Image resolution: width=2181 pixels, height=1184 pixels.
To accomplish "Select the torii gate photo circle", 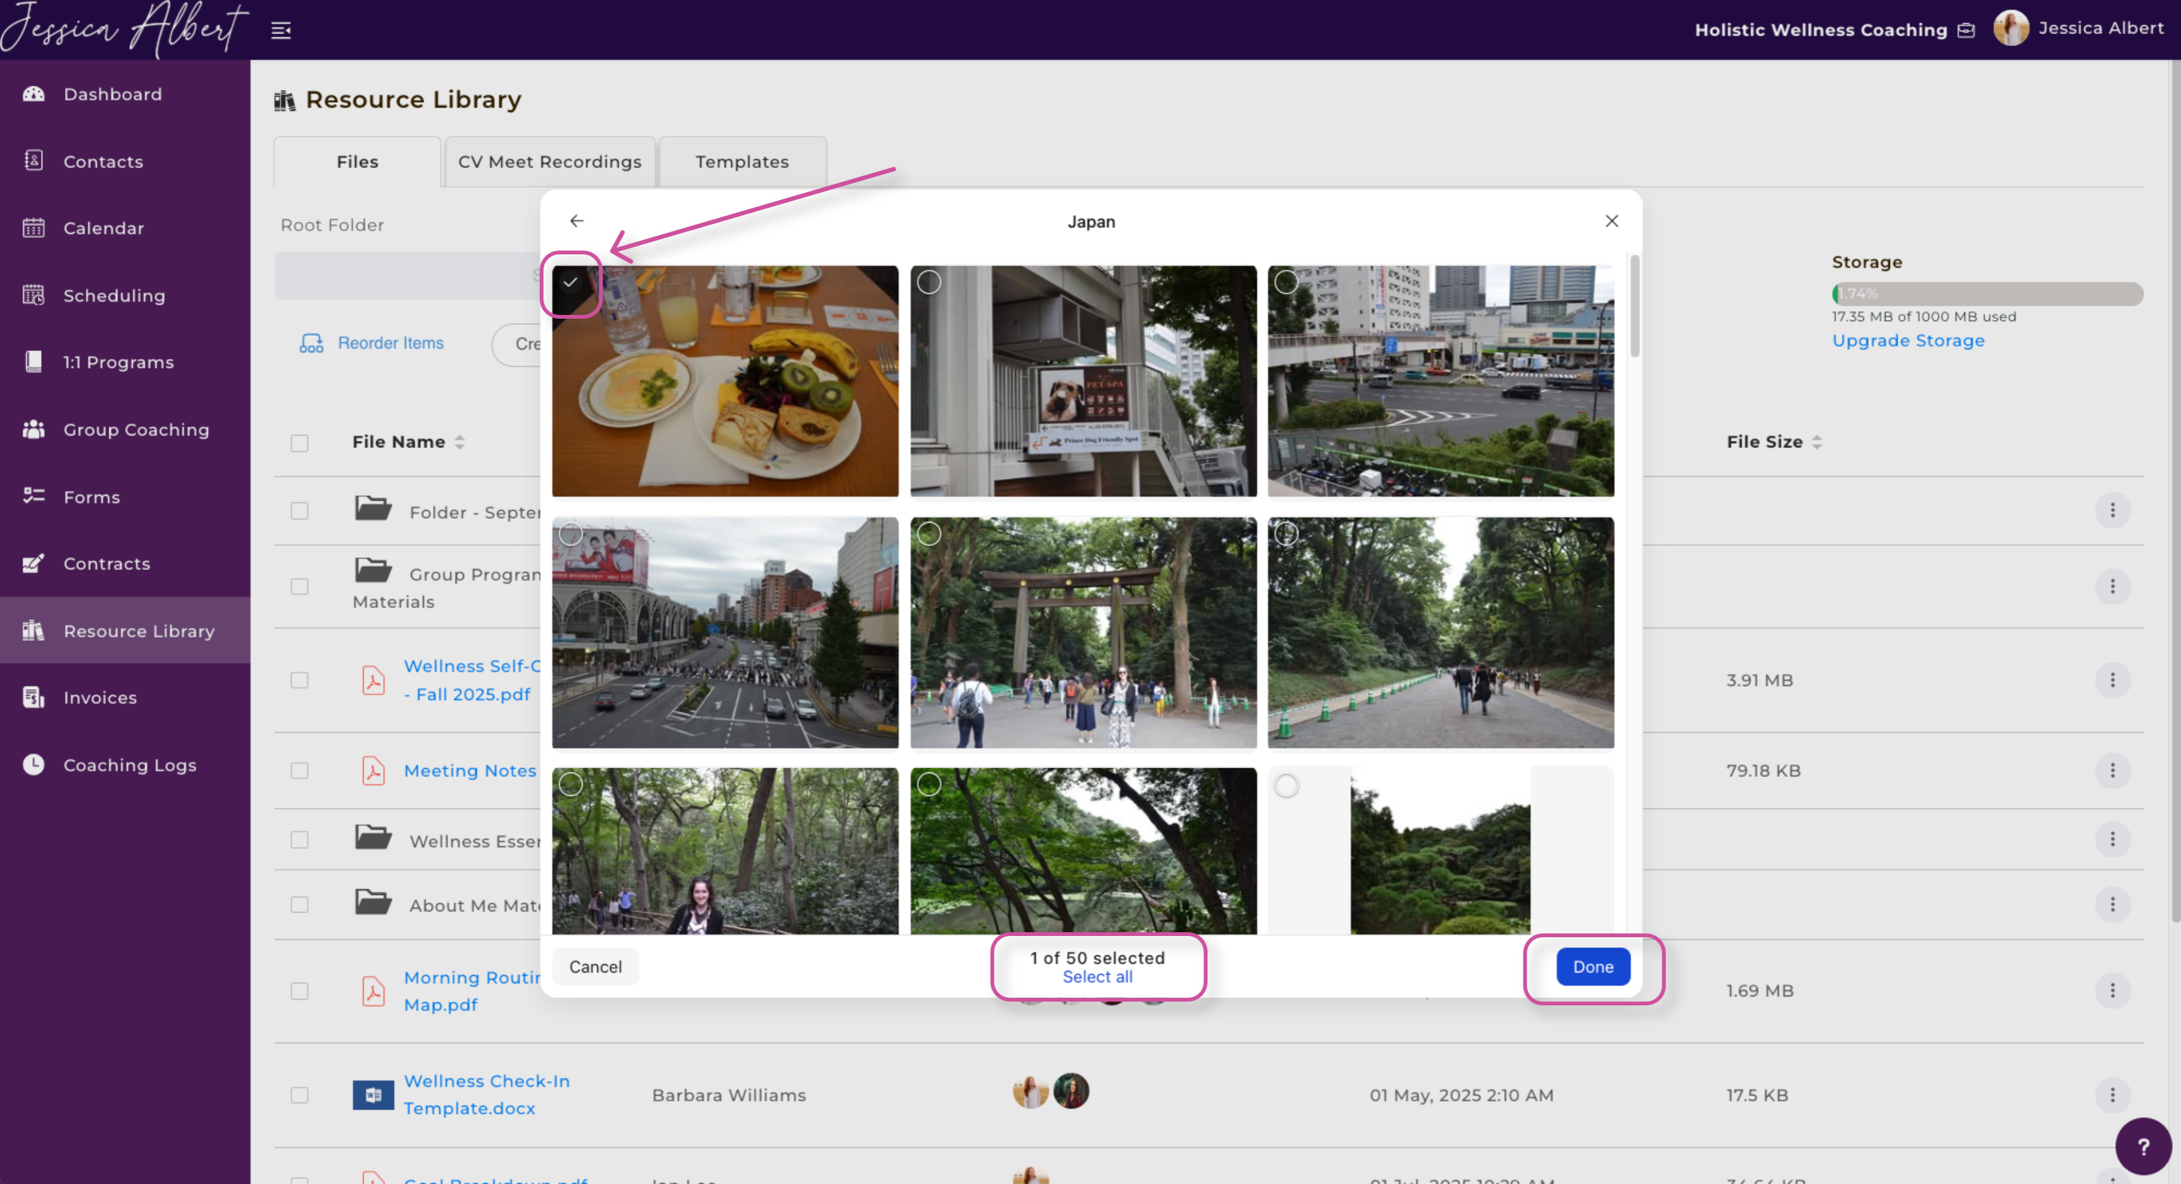I will [929, 533].
